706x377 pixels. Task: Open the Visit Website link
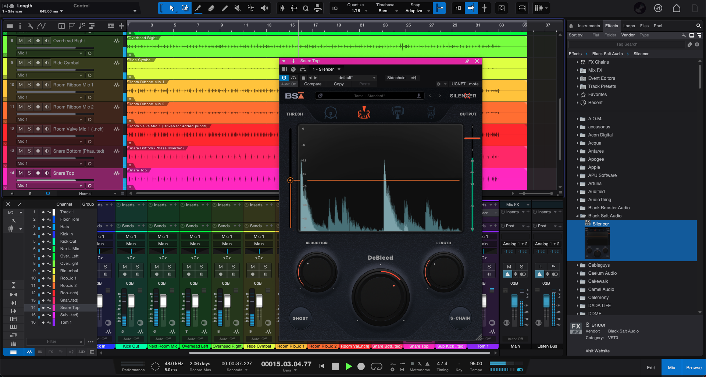pyautogui.click(x=597, y=351)
